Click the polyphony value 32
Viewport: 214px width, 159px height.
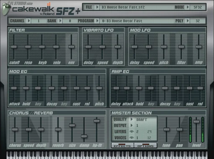[x=198, y=21]
